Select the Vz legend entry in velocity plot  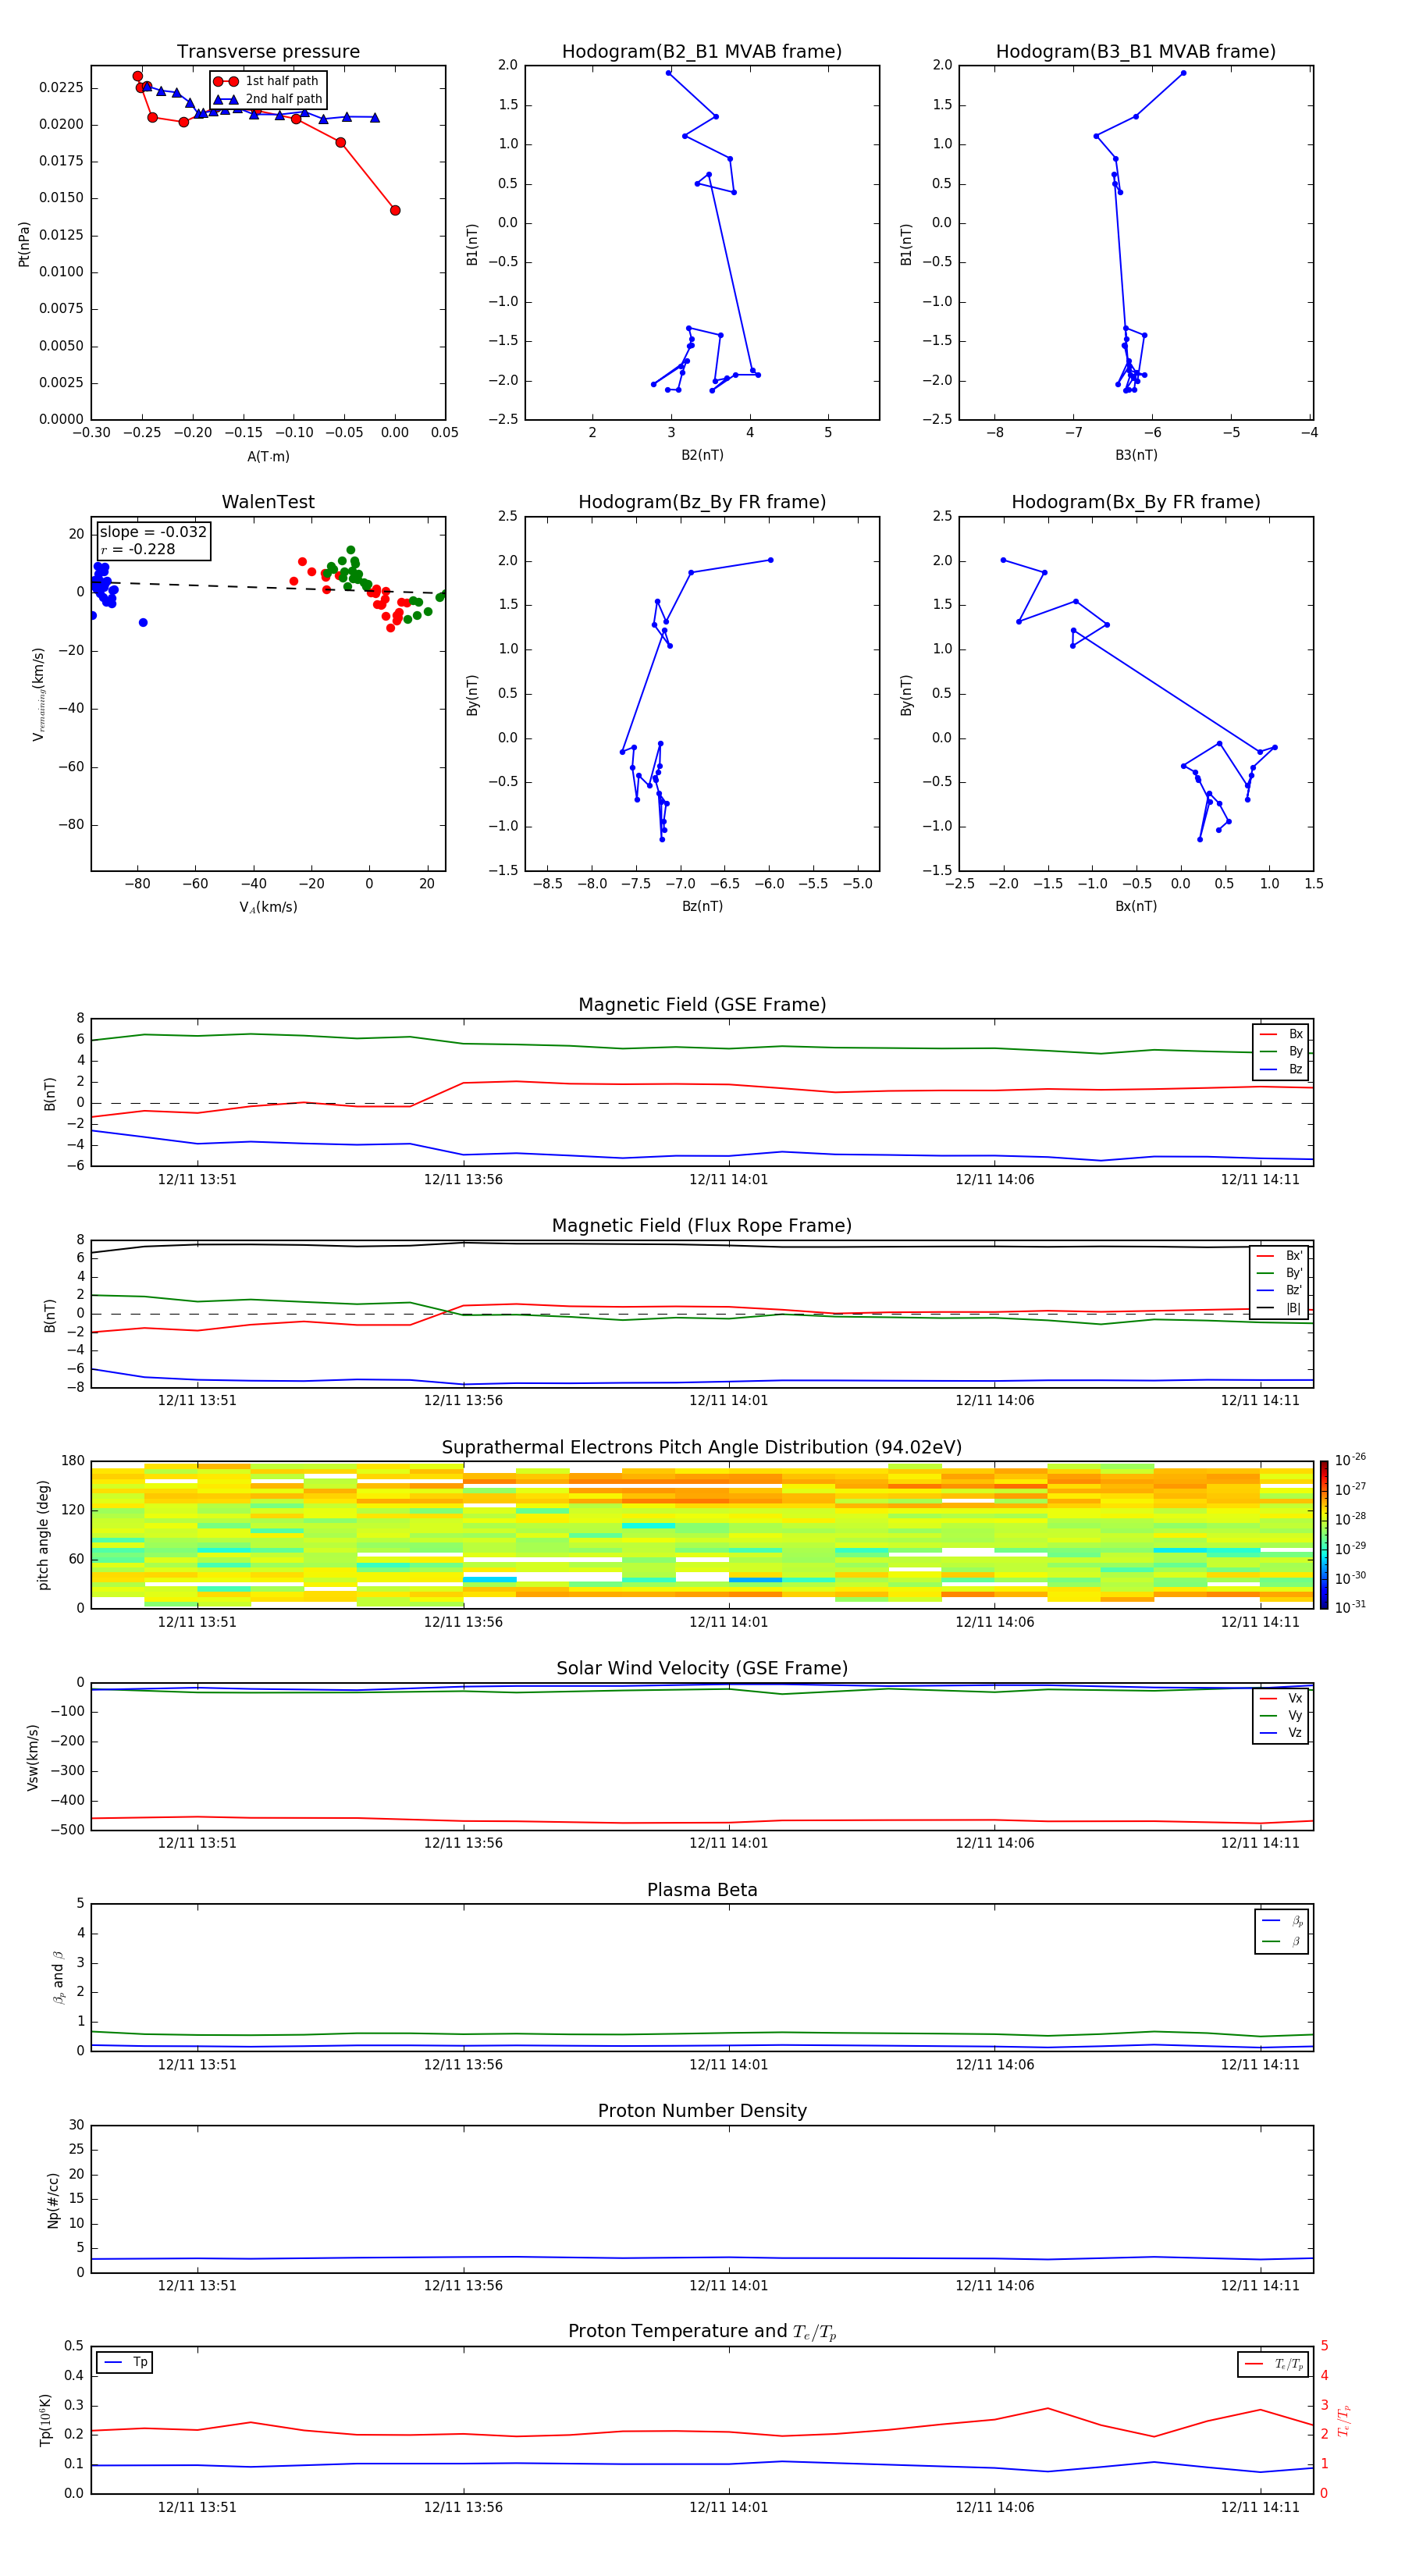point(1281,1733)
